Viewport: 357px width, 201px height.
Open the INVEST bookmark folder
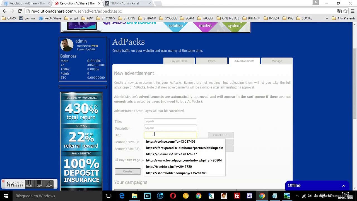(x=271, y=18)
